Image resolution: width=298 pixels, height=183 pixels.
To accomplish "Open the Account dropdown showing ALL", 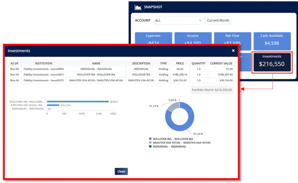I will [x=178, y=20].
